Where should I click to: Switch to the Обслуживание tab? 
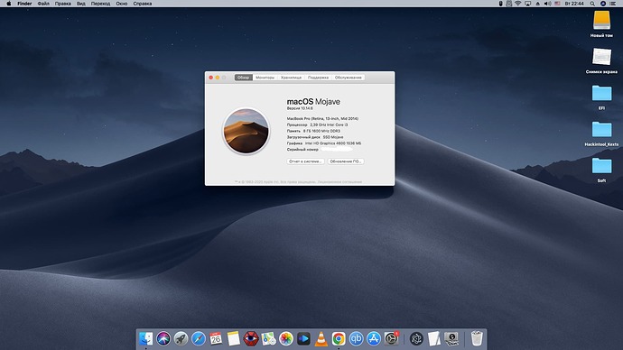348,78
